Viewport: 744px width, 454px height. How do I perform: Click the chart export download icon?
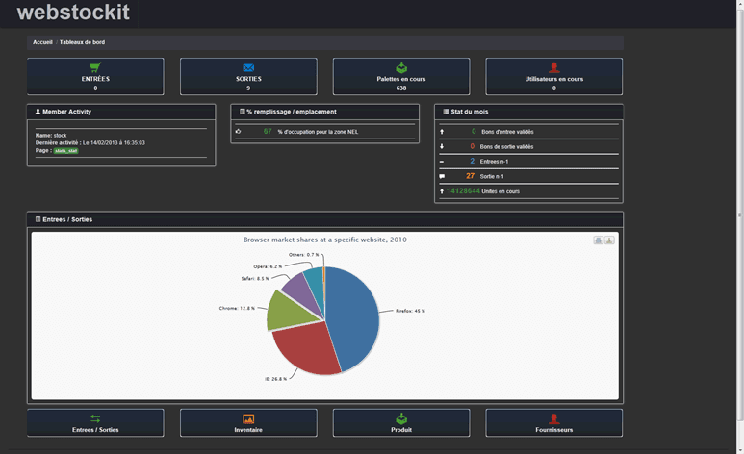tap(609, 240)
